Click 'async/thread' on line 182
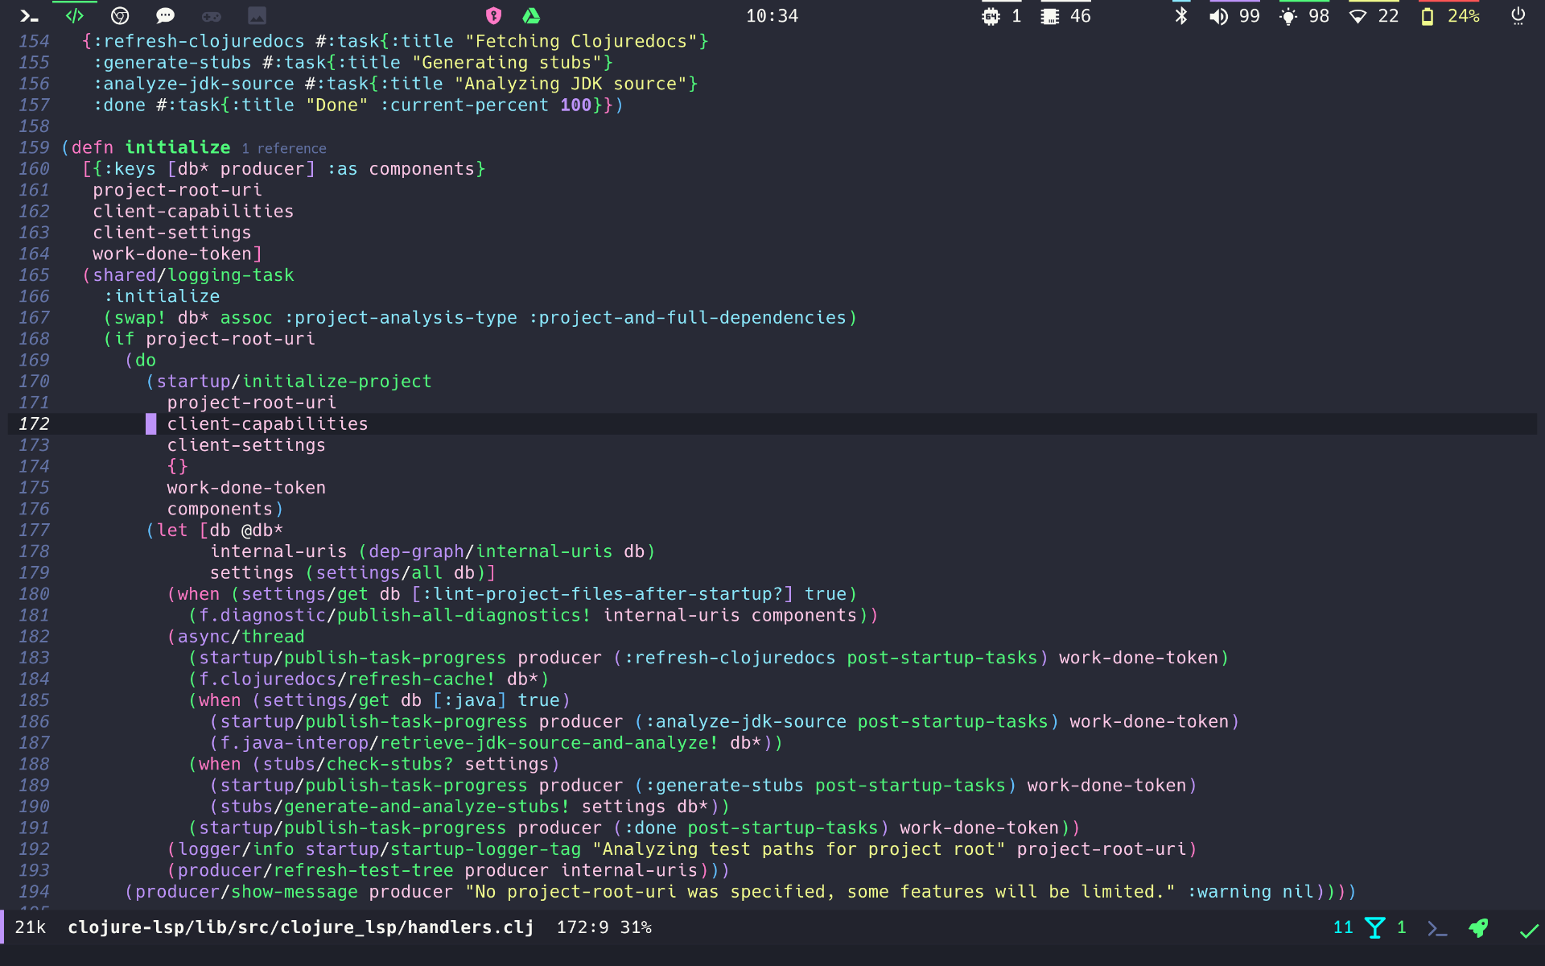1545x966 pixels. click(241, 637)
